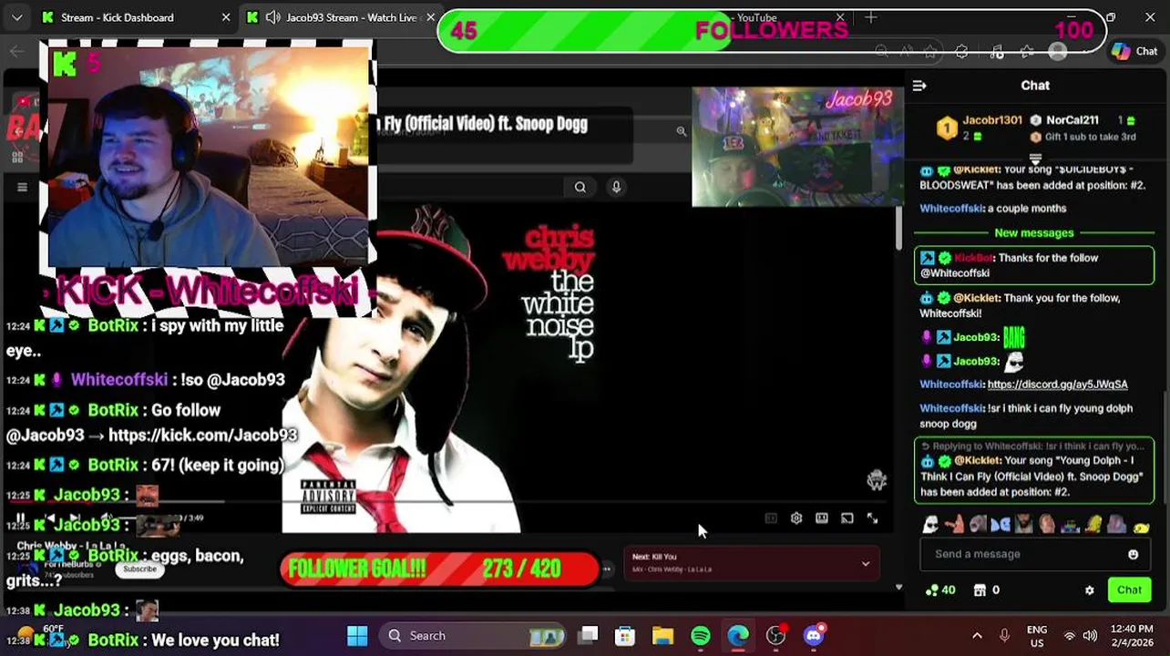The width and height of the screenshot is (1170, 656).
Task: Start YouTube voice search with microphone
Action: pos(616,187)
